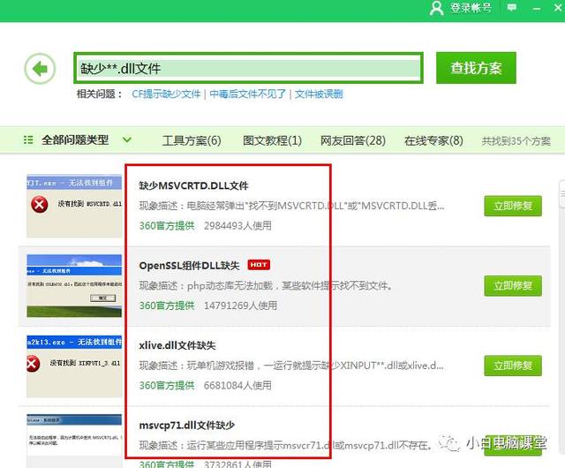Click the 玩单机游戏报错 description text
This screenshot has height=468, width=565.
click(291, 366)
